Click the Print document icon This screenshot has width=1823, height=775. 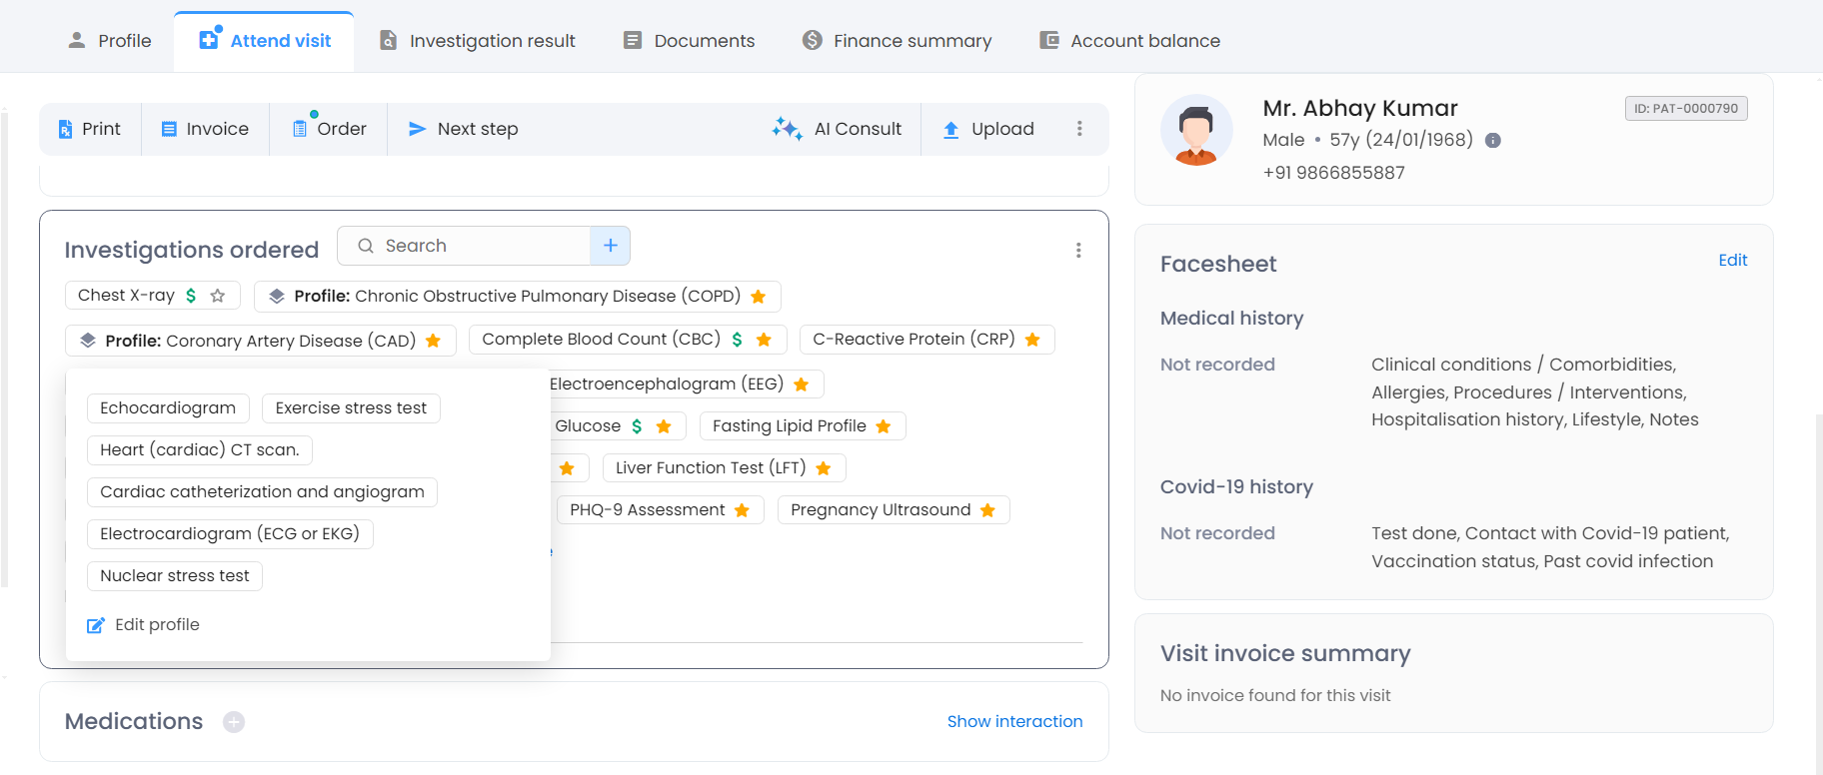(x=65, y=130)
